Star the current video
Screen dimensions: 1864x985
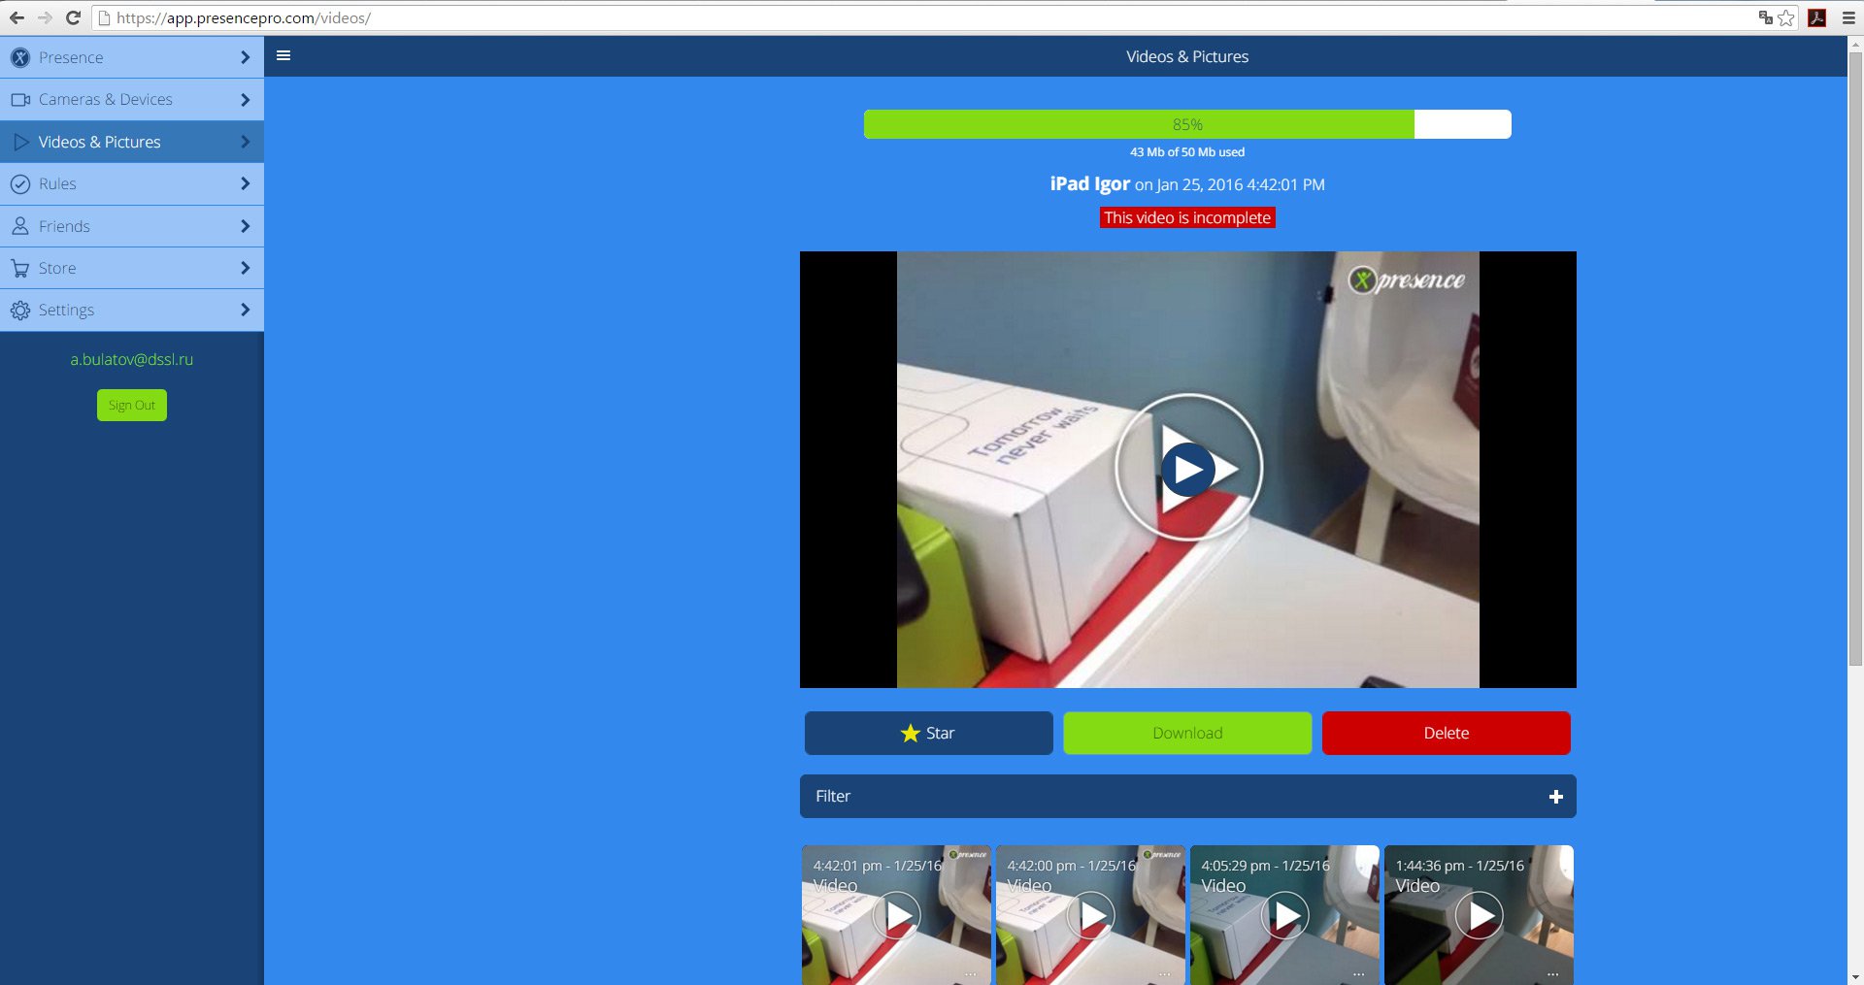[x=928, y=733]
